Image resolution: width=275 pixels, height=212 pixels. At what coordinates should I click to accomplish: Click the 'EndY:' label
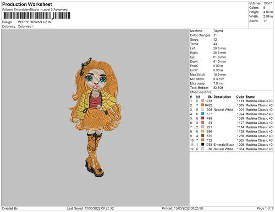pyautogui.click(x=194, y=70)
